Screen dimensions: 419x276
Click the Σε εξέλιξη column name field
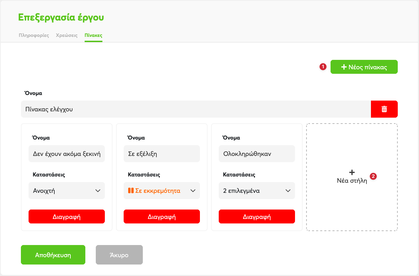[x=162, y=153]
